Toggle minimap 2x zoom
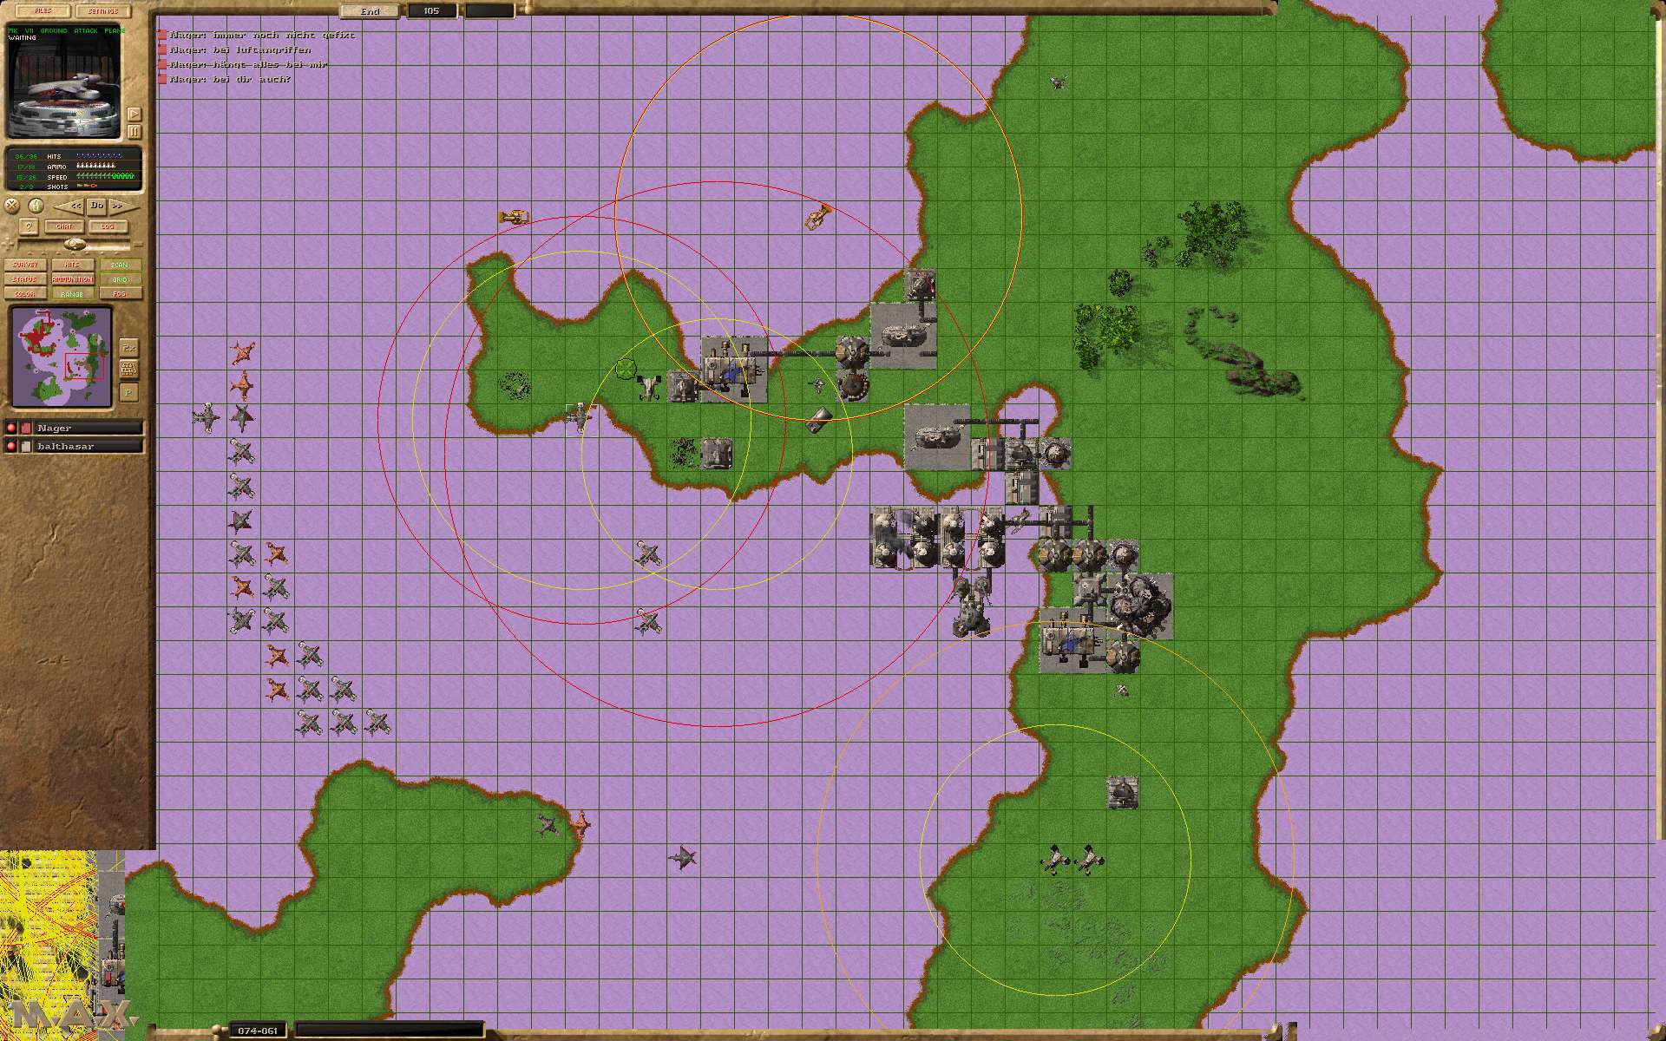The width and height of the screenshot is (1666, 1041). pos(128,347)
